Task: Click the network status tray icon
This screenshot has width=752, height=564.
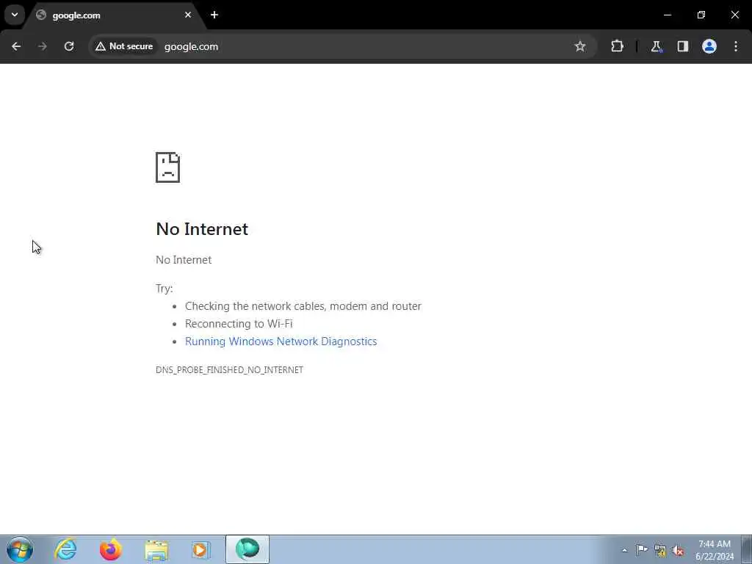Action: (x=660, y=551)
